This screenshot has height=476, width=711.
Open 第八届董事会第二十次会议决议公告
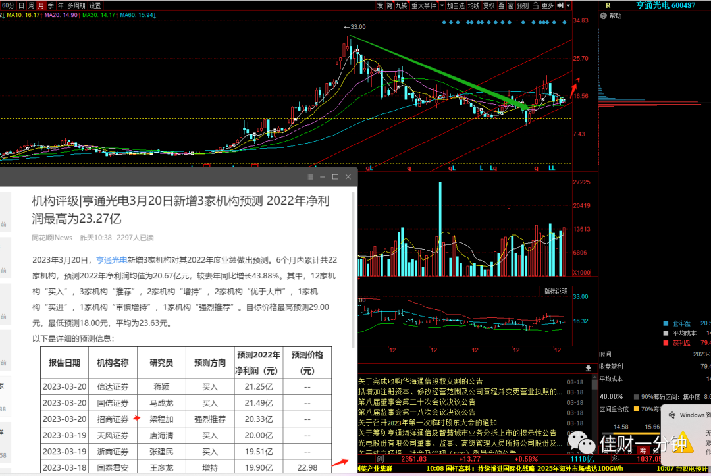click(x=417, y=402)
